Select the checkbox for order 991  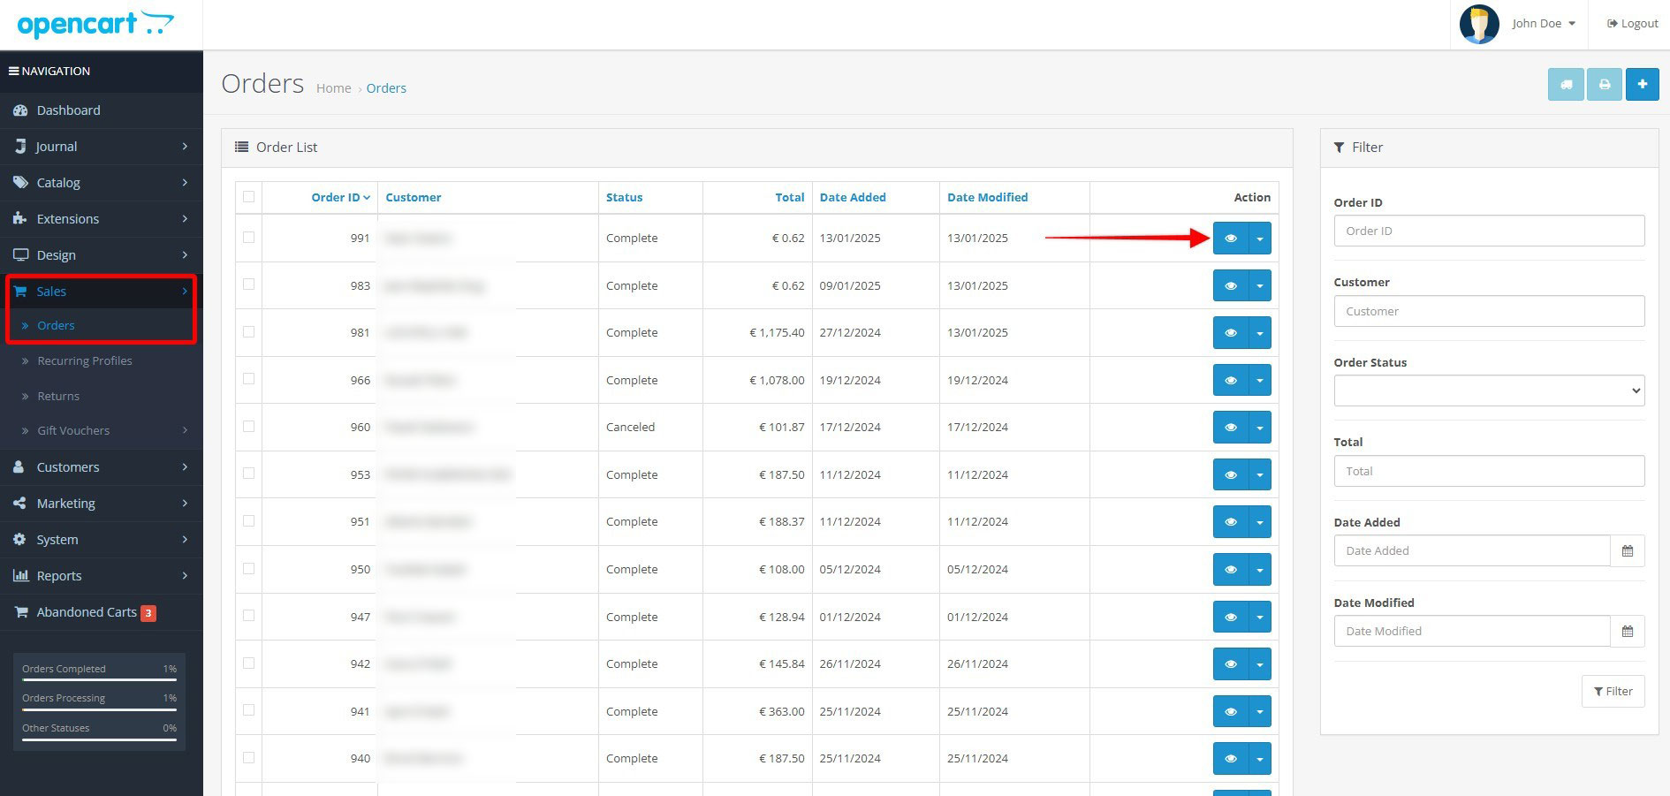click(248, 237)
